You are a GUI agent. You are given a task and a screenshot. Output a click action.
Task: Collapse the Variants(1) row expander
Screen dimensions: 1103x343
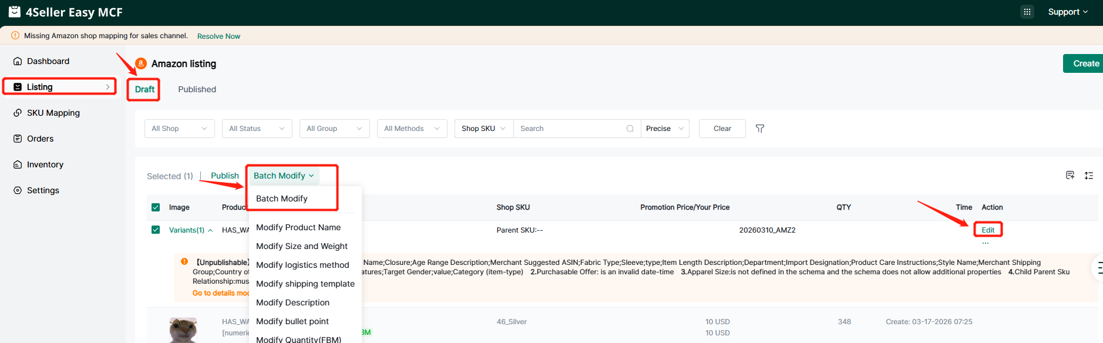(210, 230)
